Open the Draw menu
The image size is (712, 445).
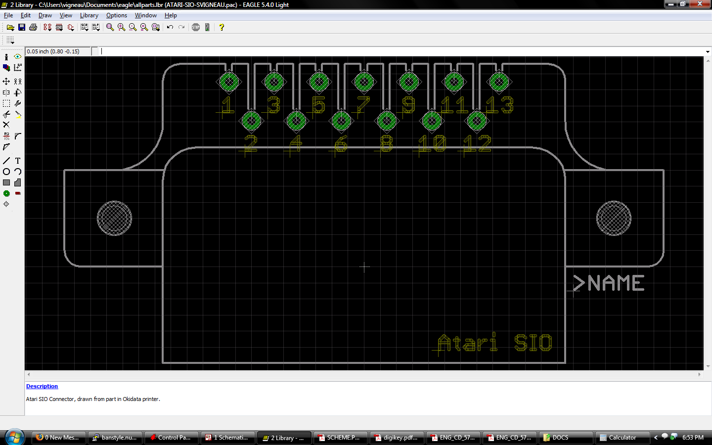pos(45,15)
